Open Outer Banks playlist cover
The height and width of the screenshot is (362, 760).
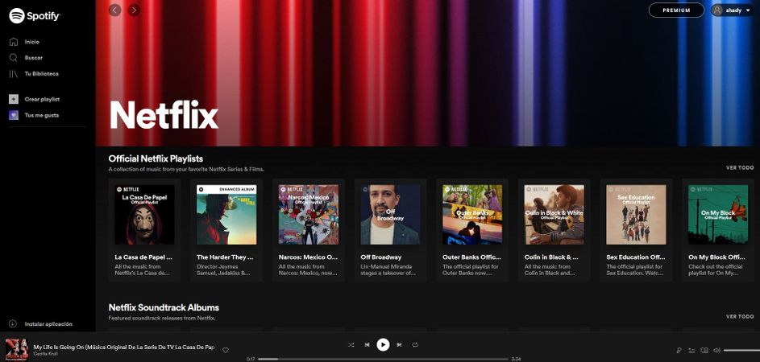pos(472,215)
